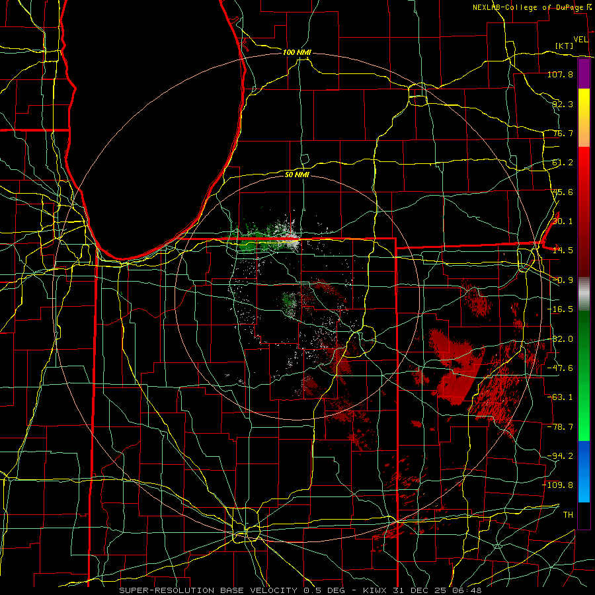The image size is (595, 595).
Task: Click the 30.1 legend value
Action: [563, 221]
